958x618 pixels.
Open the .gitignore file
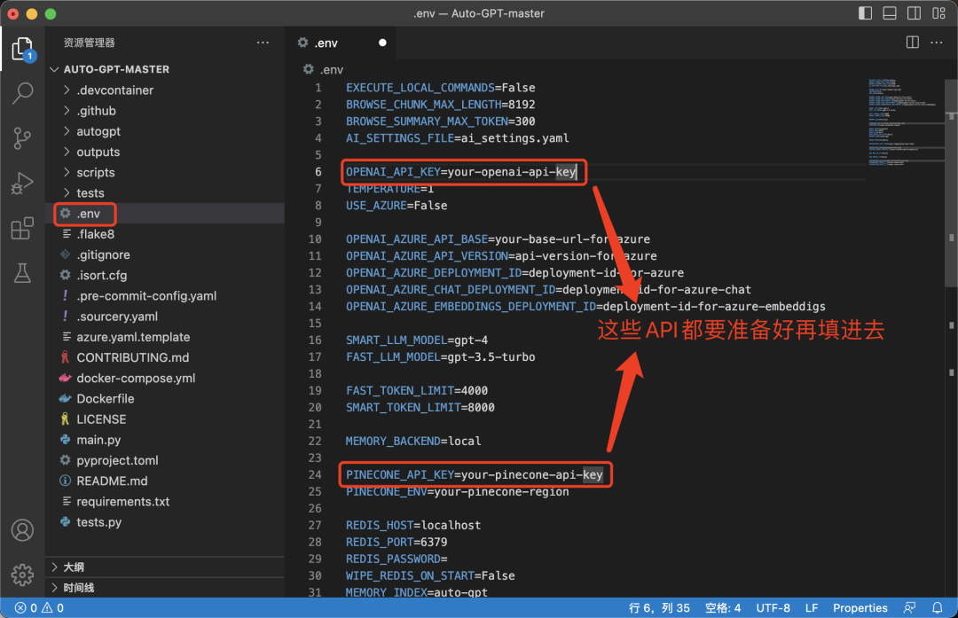pos(165,254)
